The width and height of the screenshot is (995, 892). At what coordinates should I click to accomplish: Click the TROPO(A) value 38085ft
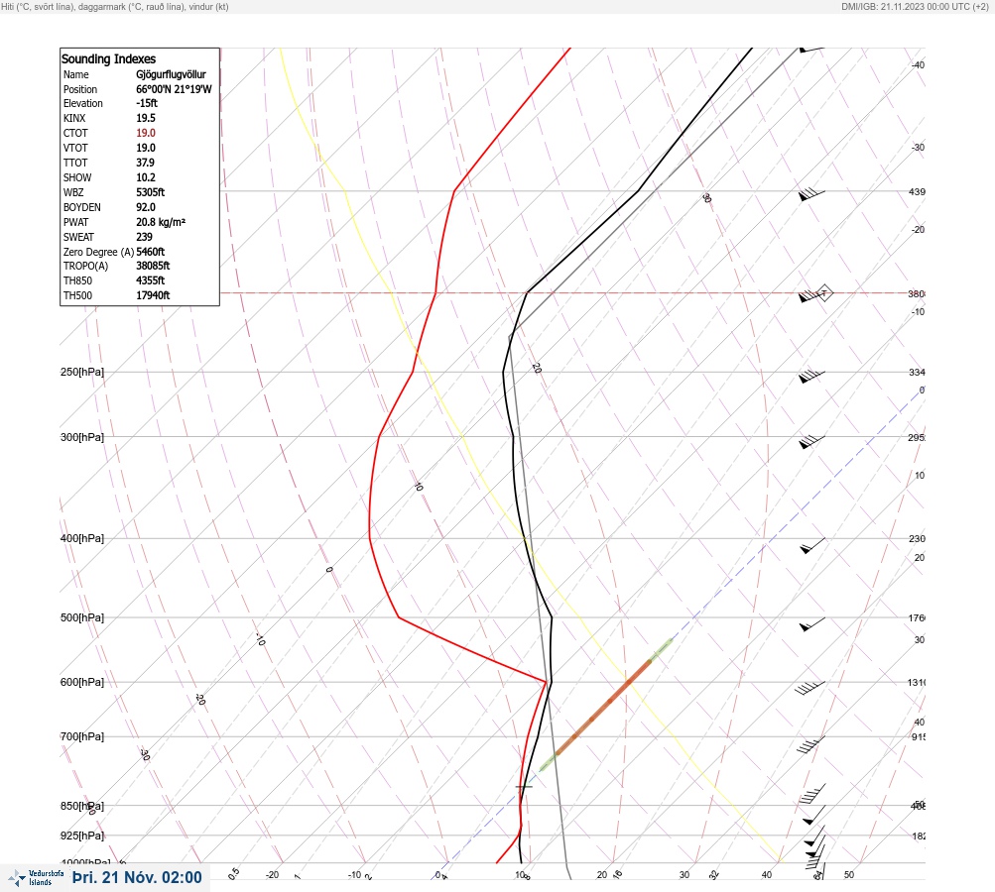coord(153,266)
